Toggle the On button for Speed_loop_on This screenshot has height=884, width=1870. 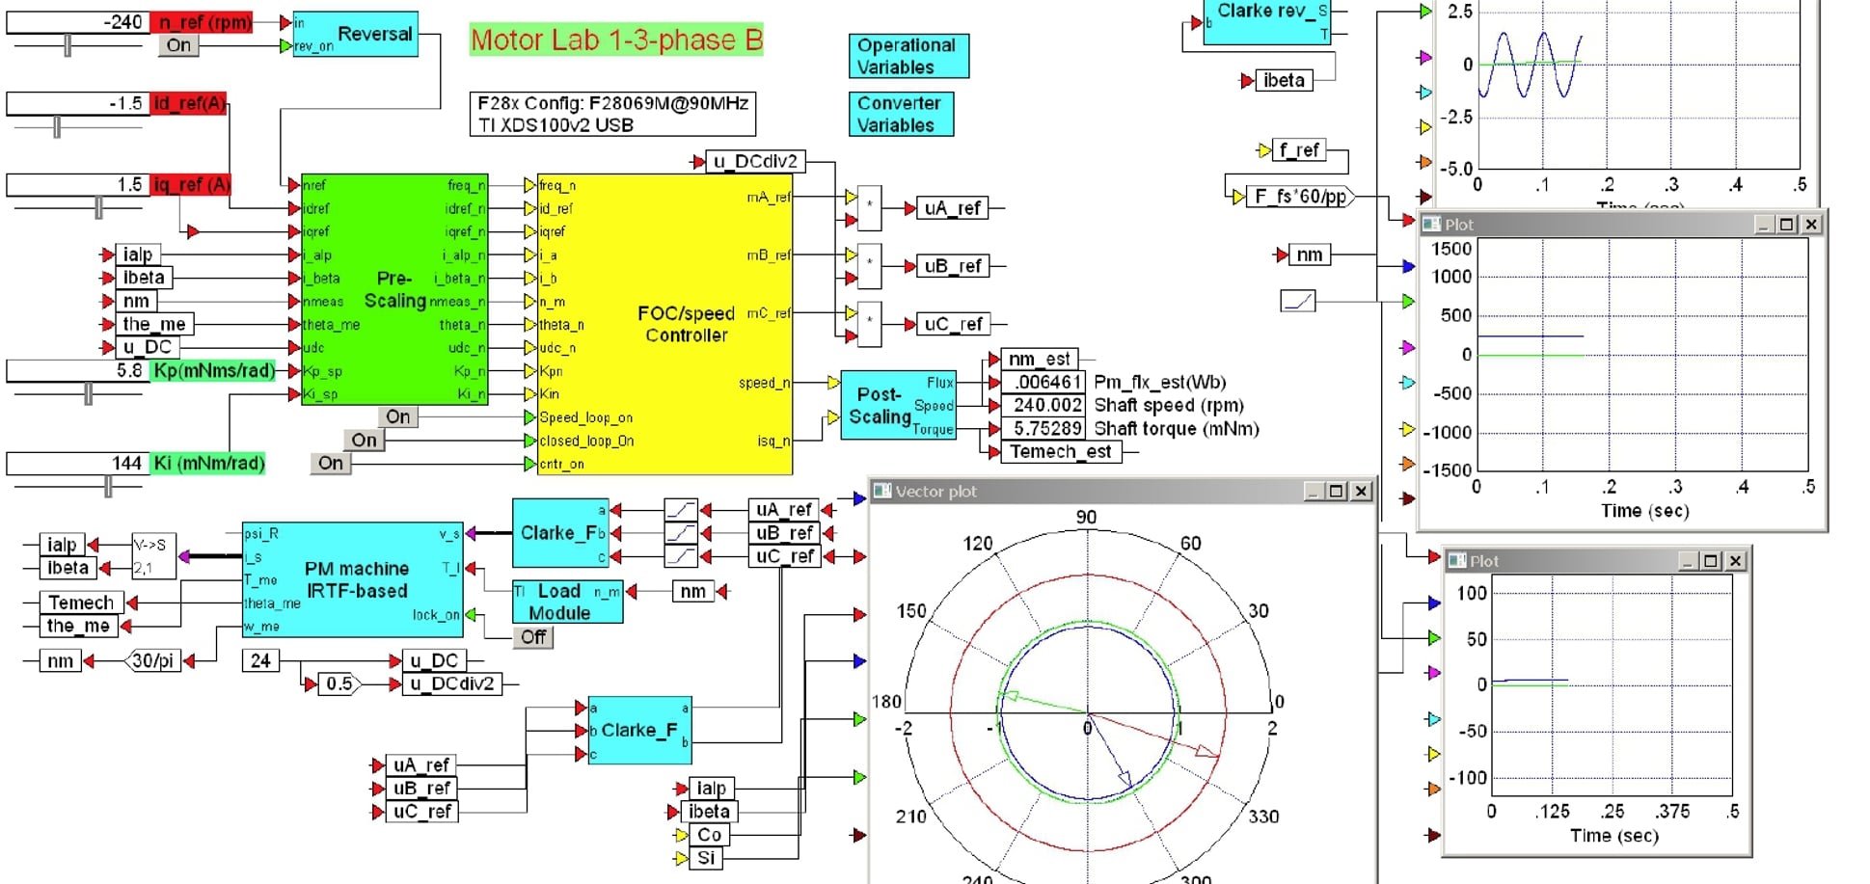398,417
